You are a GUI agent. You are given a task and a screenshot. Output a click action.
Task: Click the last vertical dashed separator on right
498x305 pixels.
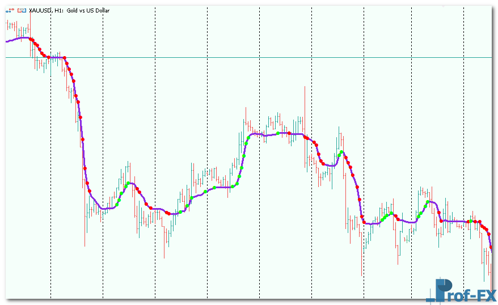(x=464, y=170)
